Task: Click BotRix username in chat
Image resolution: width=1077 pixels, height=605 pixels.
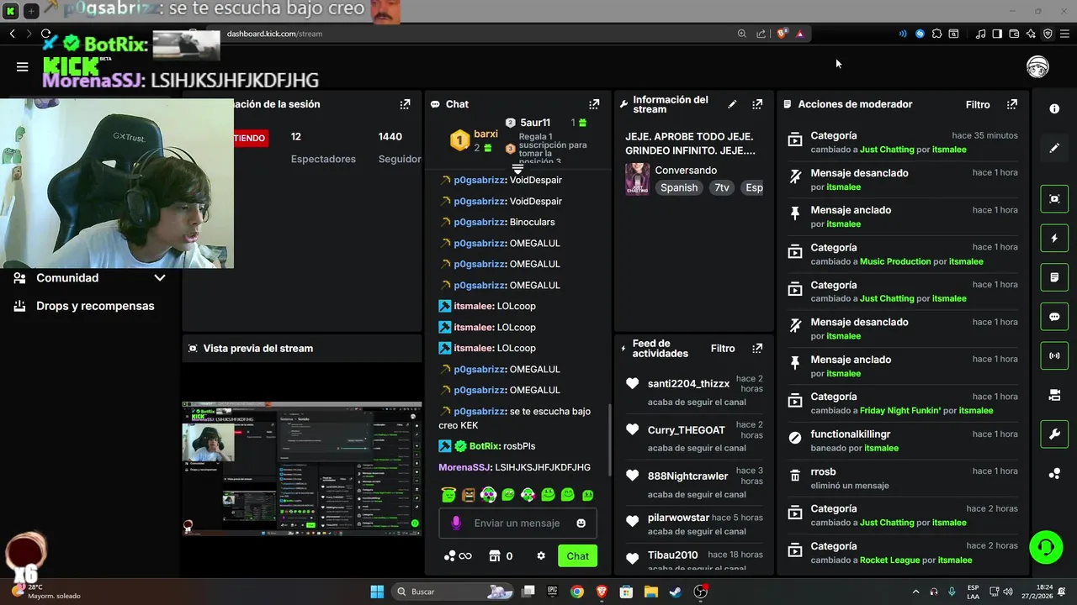Action: (x=484, y=446)
